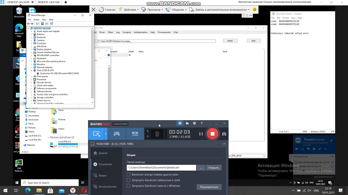Click TeamViewer smiley feedback icon
This screenshot has width=348, height=195.
255,9
